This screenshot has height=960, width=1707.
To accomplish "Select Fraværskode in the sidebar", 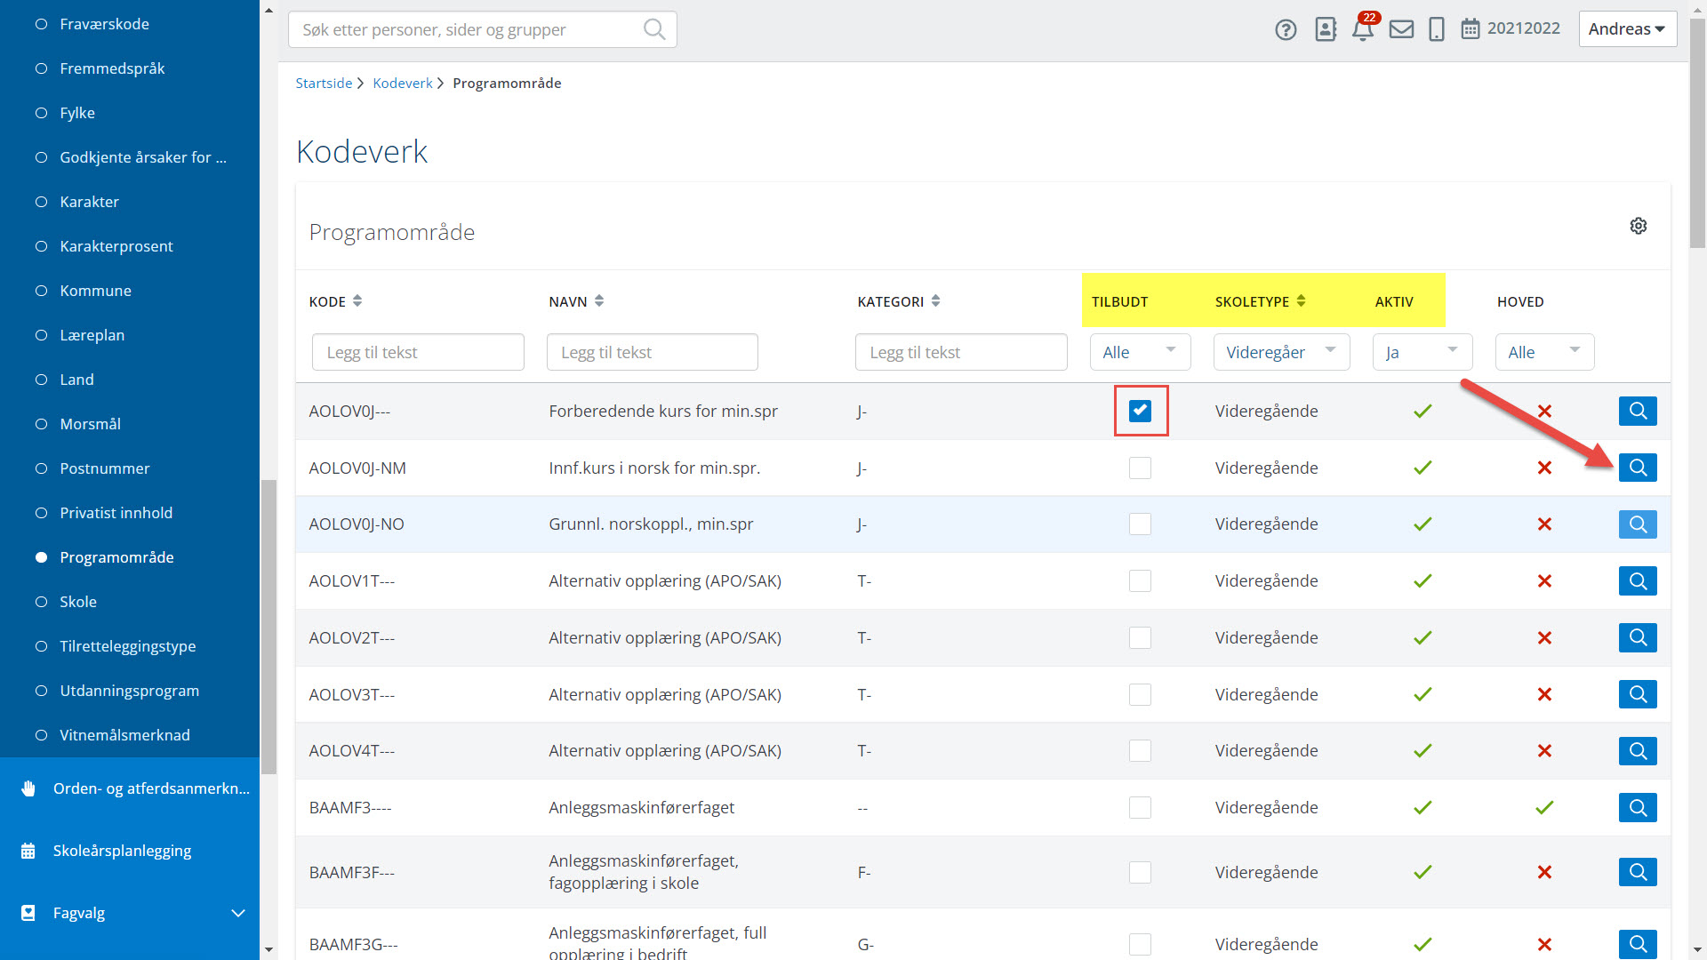I will tap(104, 24).
